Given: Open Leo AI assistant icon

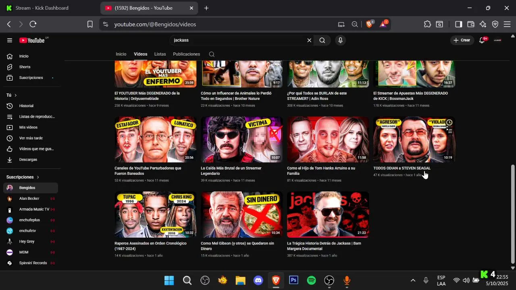Looking at the screenshot, I should pos(483,24).
